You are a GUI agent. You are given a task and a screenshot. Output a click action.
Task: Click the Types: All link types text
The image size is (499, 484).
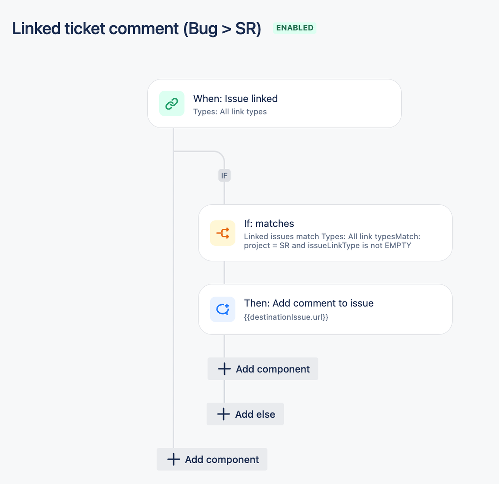coord(230,112)
